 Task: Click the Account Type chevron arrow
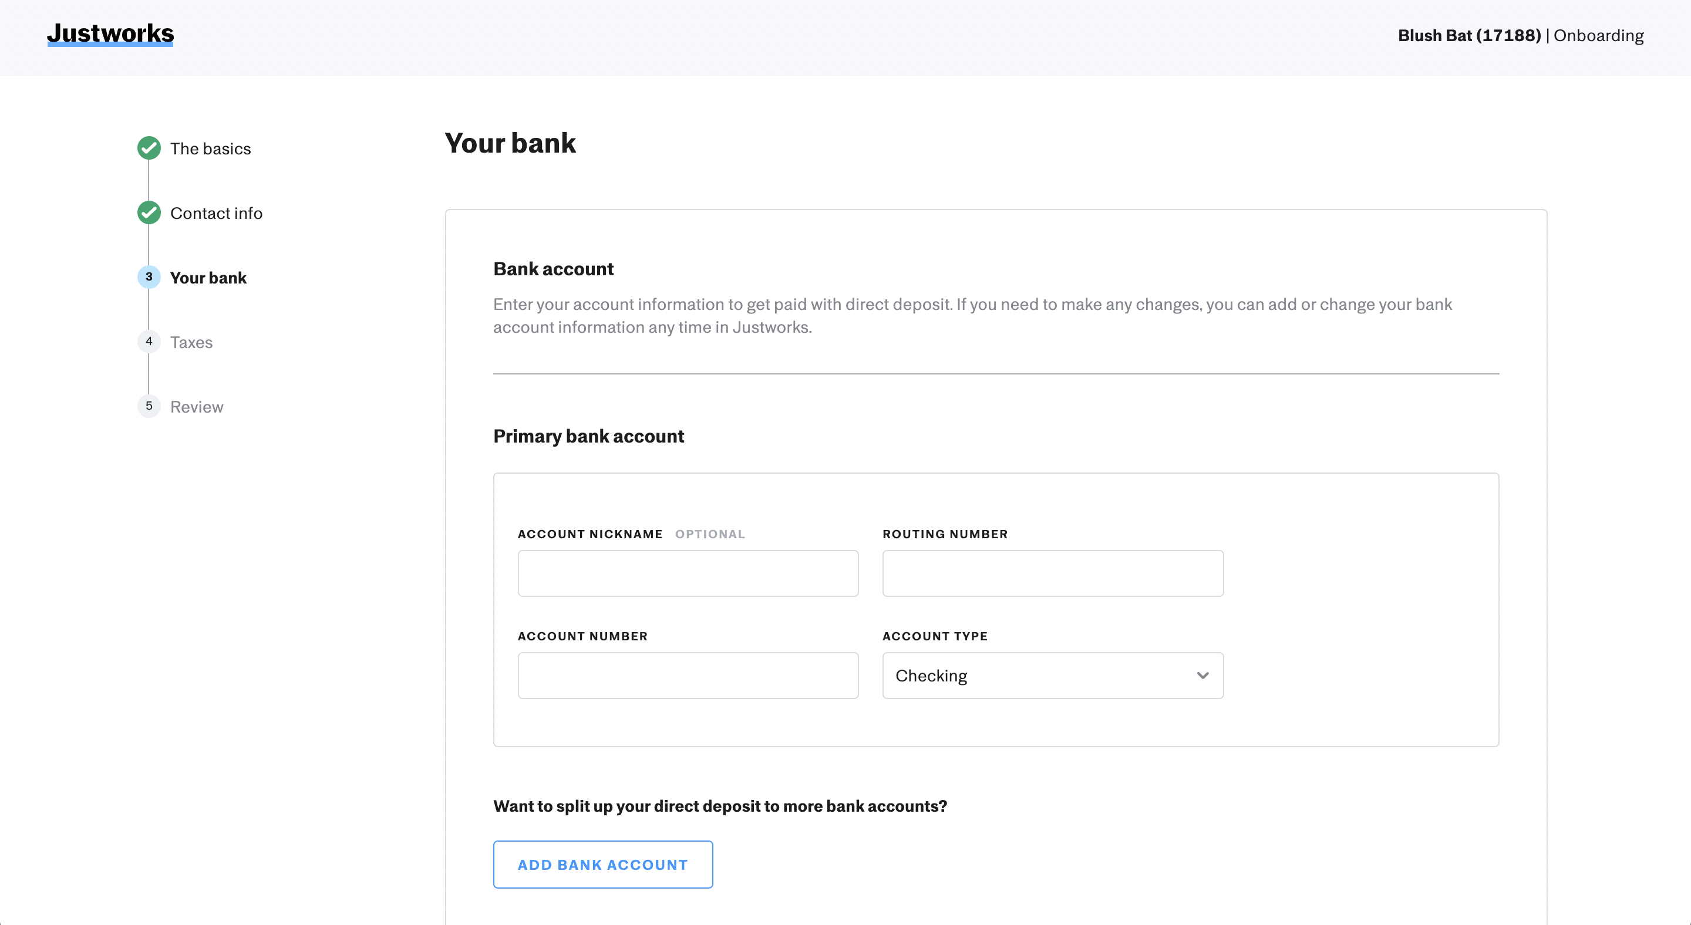pyautogui.click(x=1202, y=676)
